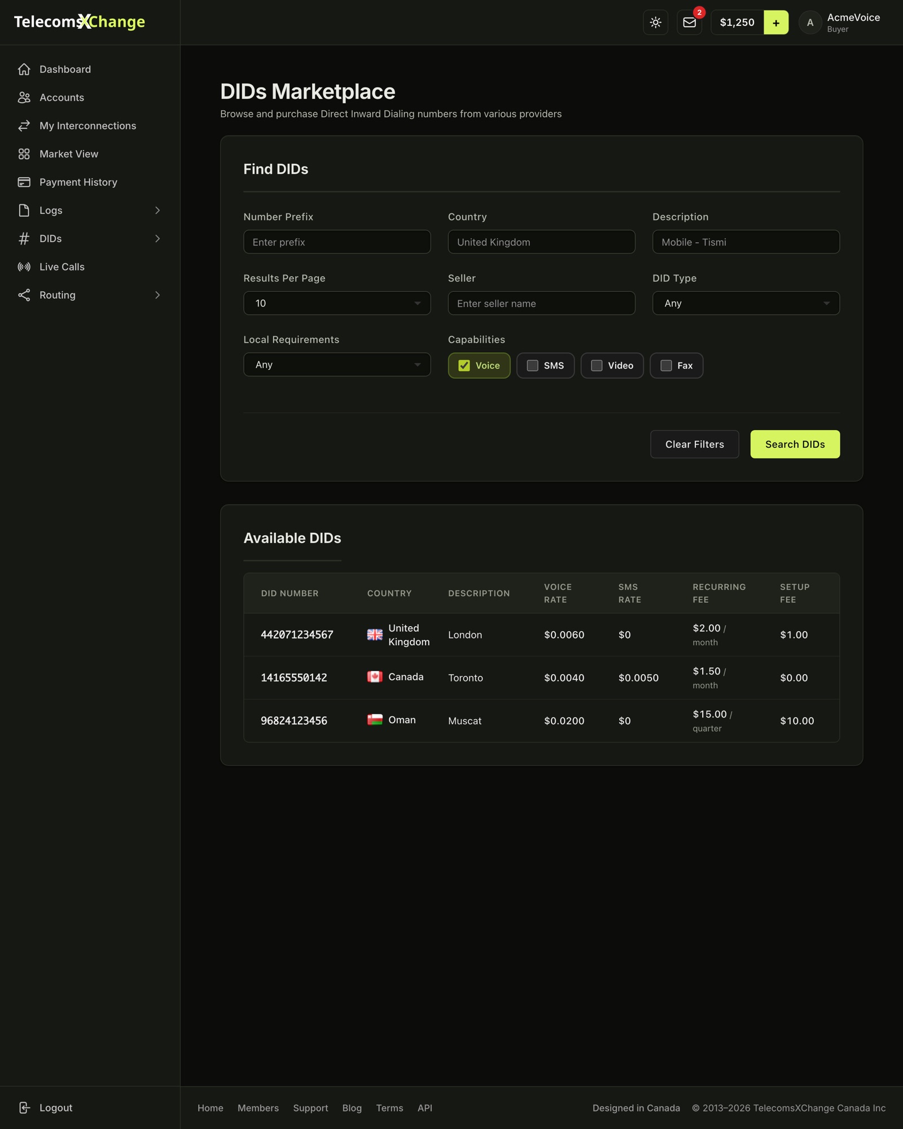The width and height of the screenshot is (903, 1129).
Task: Click the Logs file icon
Action: [x=24, y=211]
